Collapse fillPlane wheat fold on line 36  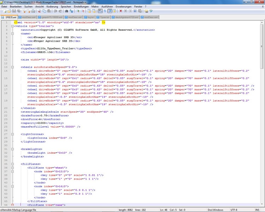pyautogui.click(x=12, y=168)
